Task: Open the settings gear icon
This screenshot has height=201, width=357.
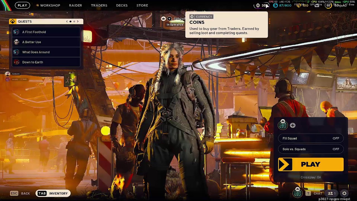Action: point(344,193)
